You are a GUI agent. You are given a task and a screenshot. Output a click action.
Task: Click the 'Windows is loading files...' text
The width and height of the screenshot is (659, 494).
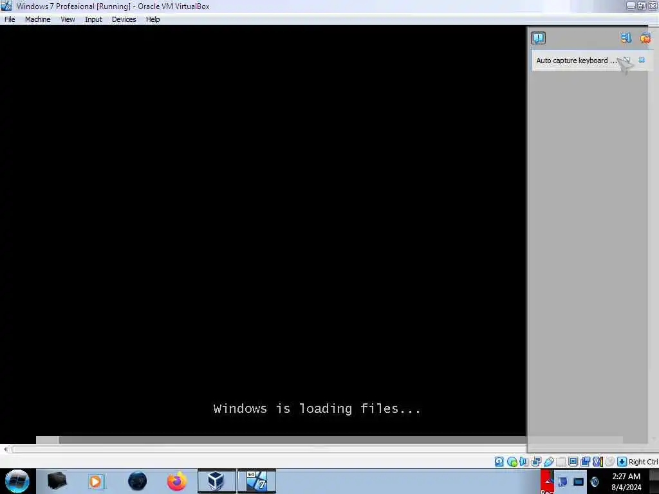click(x=317, y=408)
